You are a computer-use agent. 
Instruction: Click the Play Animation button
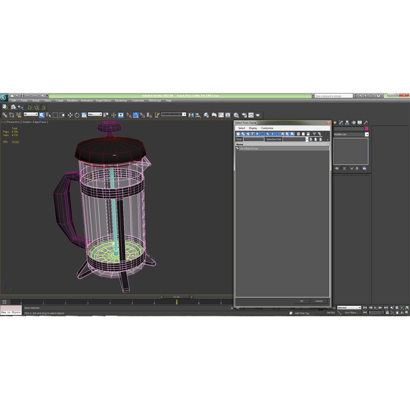375,308
